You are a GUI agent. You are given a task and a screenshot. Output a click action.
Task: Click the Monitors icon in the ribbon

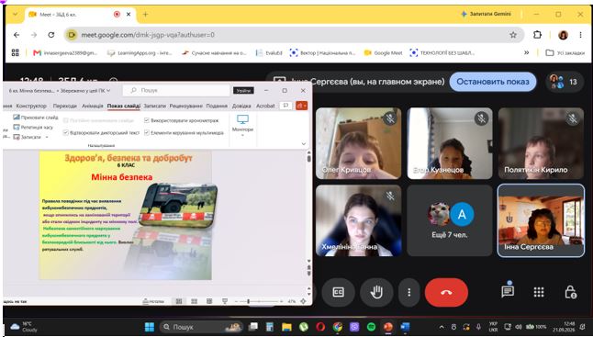(x=242, y=124)
